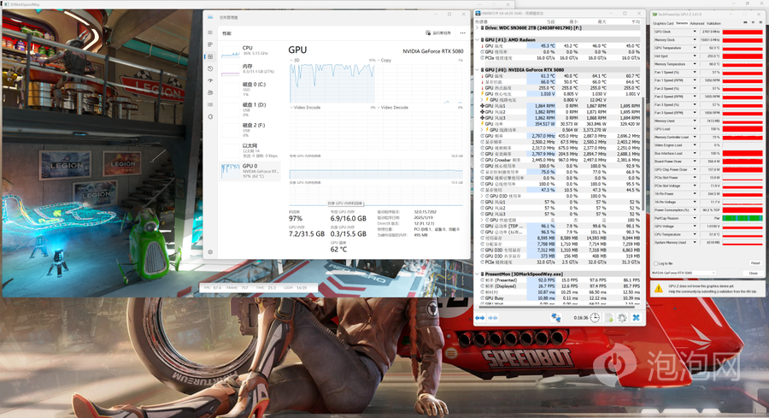The image size is (769, 418).
Task: Open Task Manager settings gear
Action: click(210, 251)
